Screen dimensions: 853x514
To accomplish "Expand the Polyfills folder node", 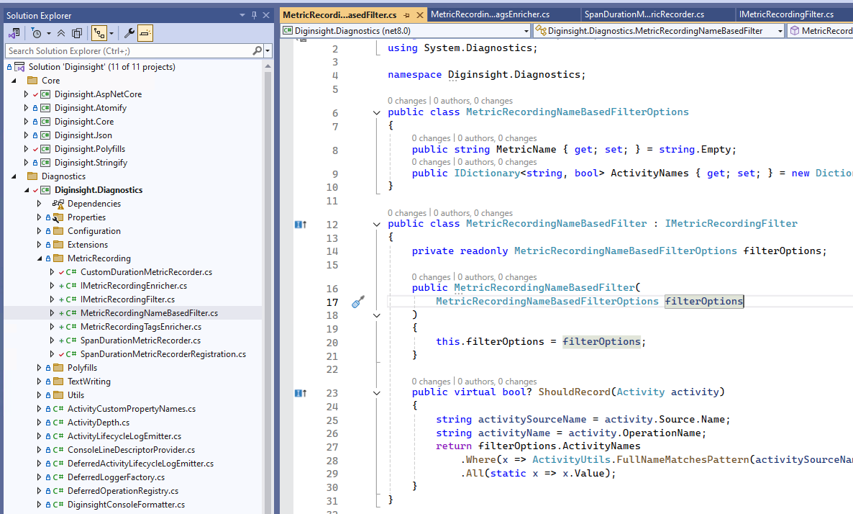I will coord(40,368).
